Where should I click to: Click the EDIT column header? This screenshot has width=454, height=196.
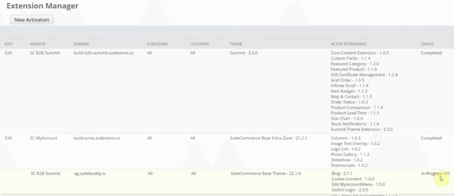tap(8, 44)
